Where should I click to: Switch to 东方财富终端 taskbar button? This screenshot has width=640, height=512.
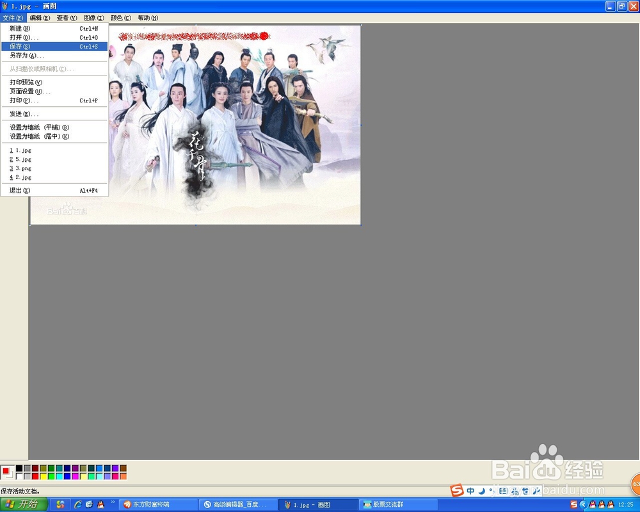click(158, 505)
